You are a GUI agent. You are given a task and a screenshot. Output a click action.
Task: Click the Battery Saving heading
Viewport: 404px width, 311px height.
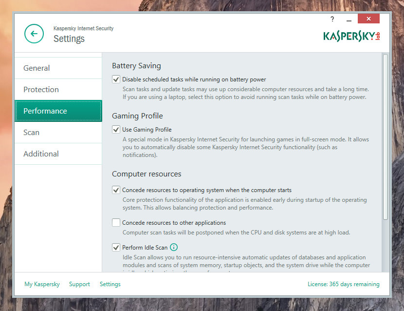point(136,66)
